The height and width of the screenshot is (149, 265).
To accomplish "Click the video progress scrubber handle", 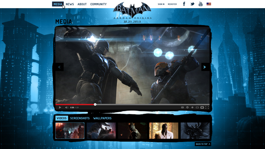I will point(95,104).
